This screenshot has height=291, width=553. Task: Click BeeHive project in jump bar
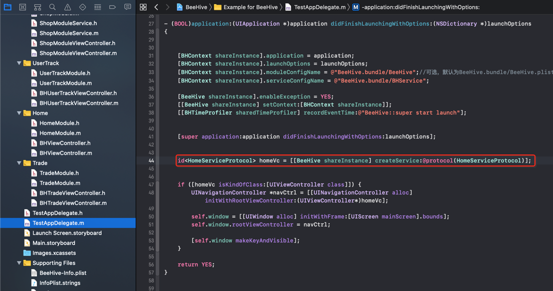click(x=192, y=7)
